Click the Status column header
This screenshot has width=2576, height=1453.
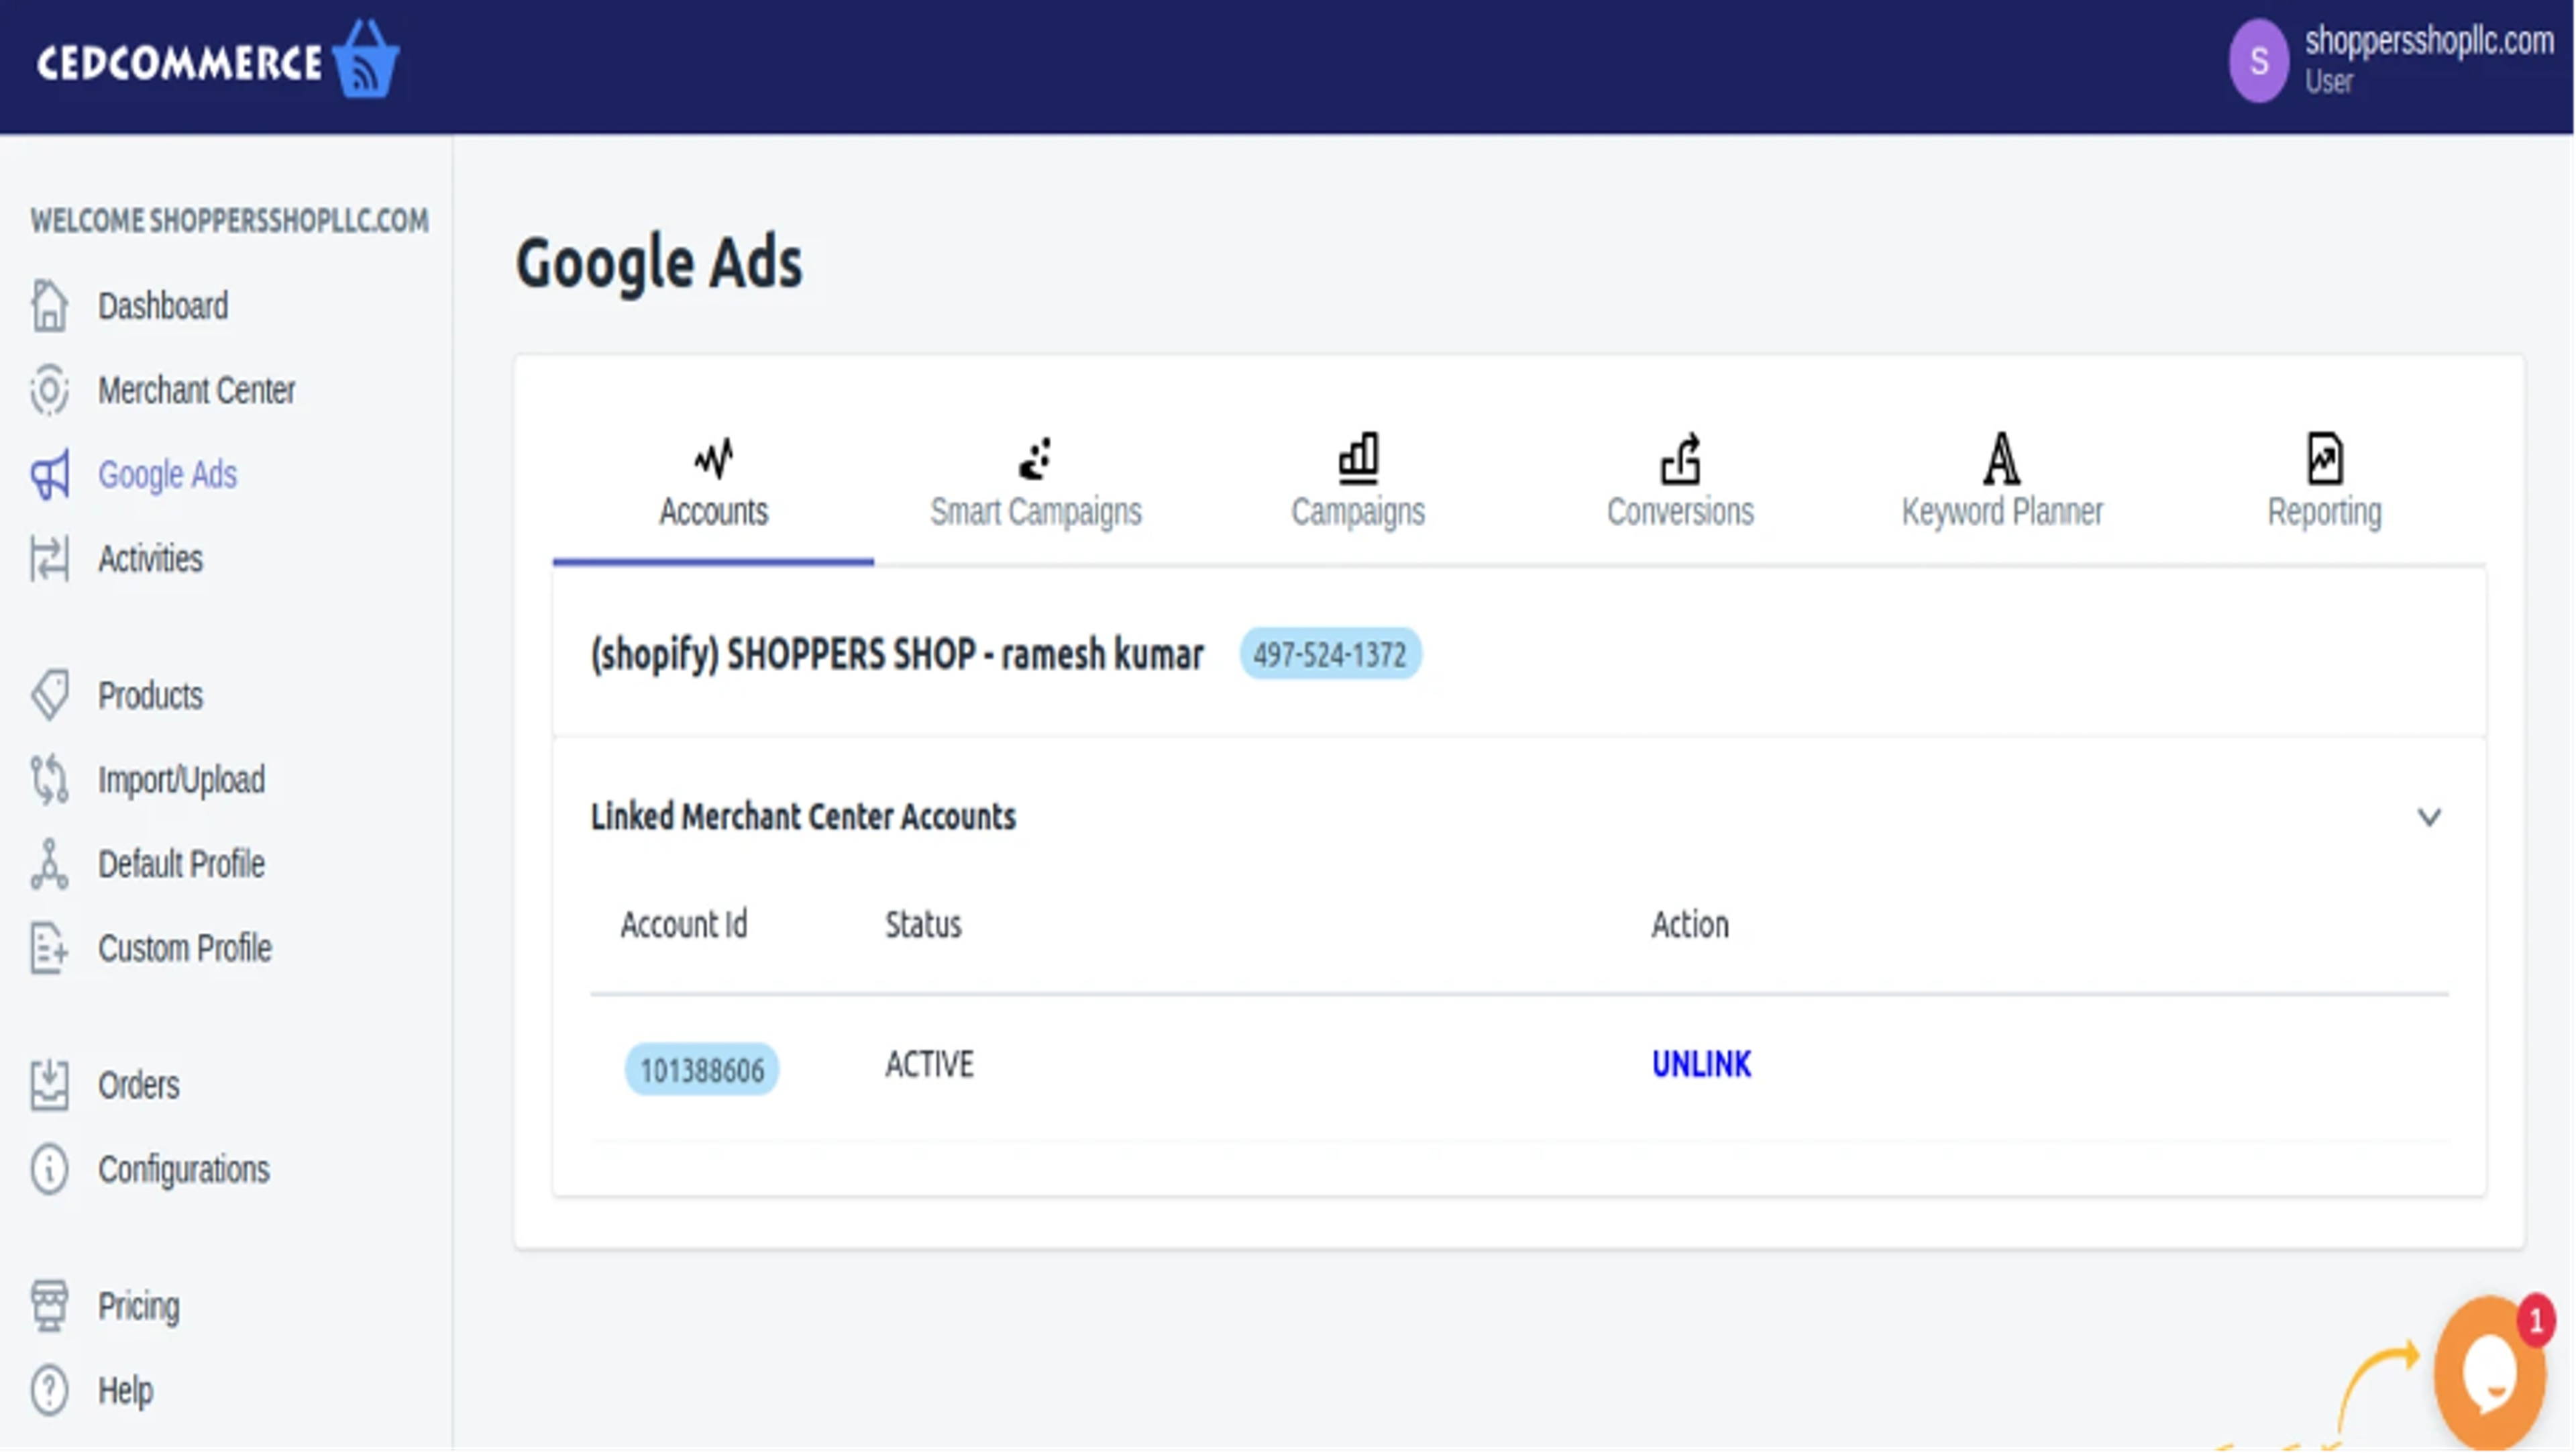[923, 925]
